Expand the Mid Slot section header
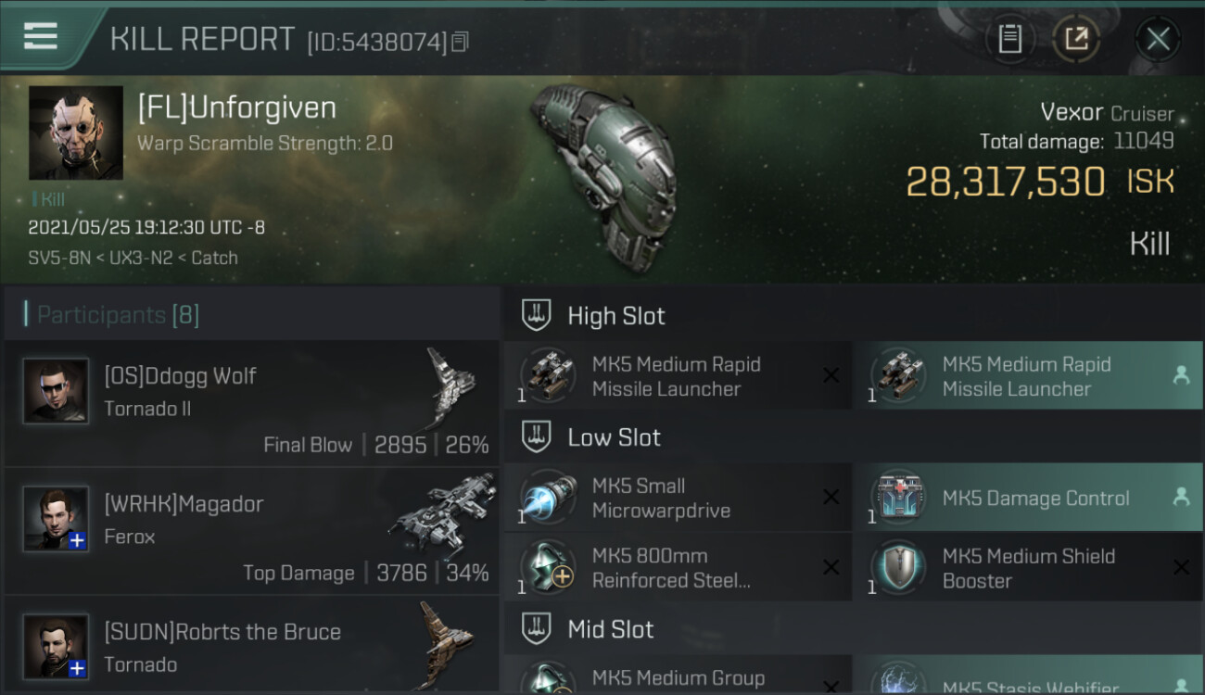Viewport: 1205px width, 695px height. tap(853, 629)
